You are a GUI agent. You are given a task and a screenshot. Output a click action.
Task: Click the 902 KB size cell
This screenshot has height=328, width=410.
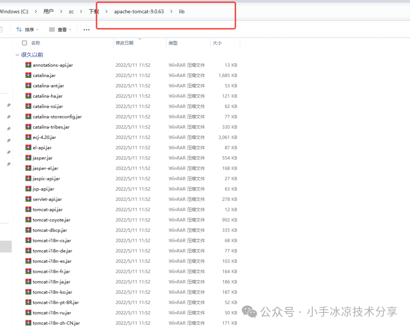coord(230,220)
